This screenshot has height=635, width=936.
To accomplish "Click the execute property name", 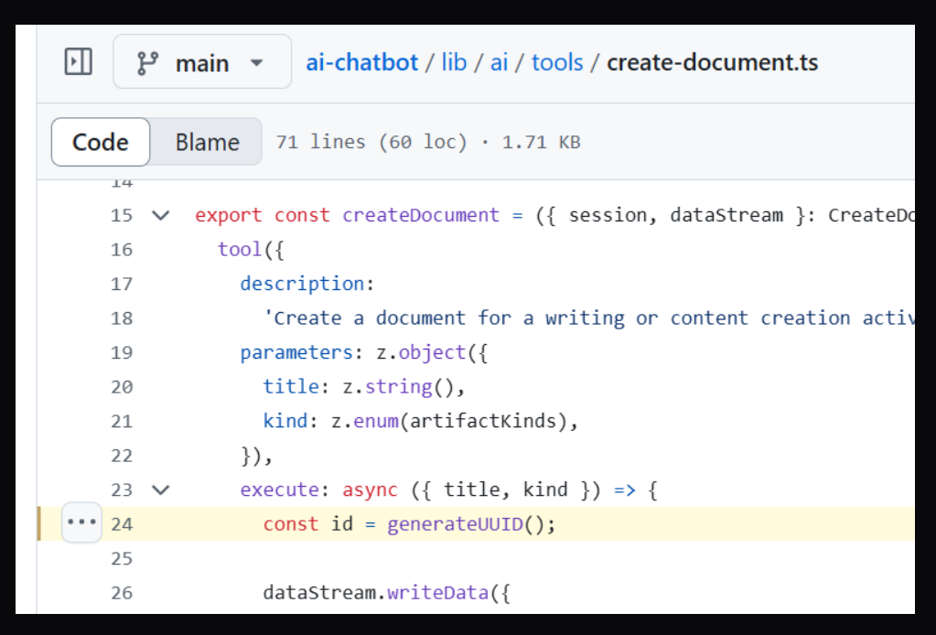I will tap(279, 490).
